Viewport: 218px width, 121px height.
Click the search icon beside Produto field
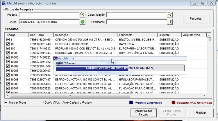[x=82, y=14]
